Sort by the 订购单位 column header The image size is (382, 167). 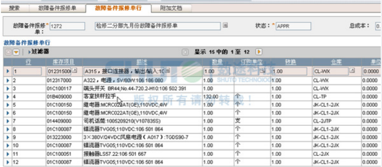click(x=252, y=62)
